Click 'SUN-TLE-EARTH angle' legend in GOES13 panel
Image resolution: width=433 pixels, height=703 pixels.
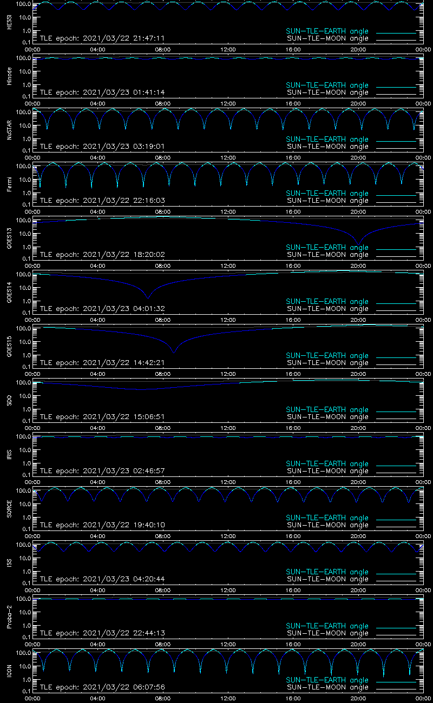pos(327,248)
